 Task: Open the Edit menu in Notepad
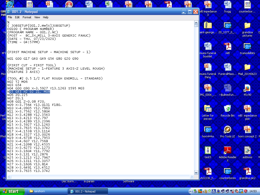click(x=17, y=17)
